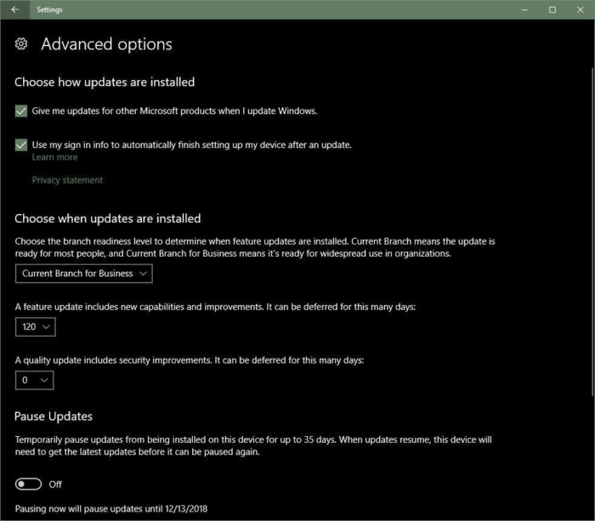This screenshot has width=595, height=521.
Task: Click the 'Advanced options' page heading
Action: point(106,44)
